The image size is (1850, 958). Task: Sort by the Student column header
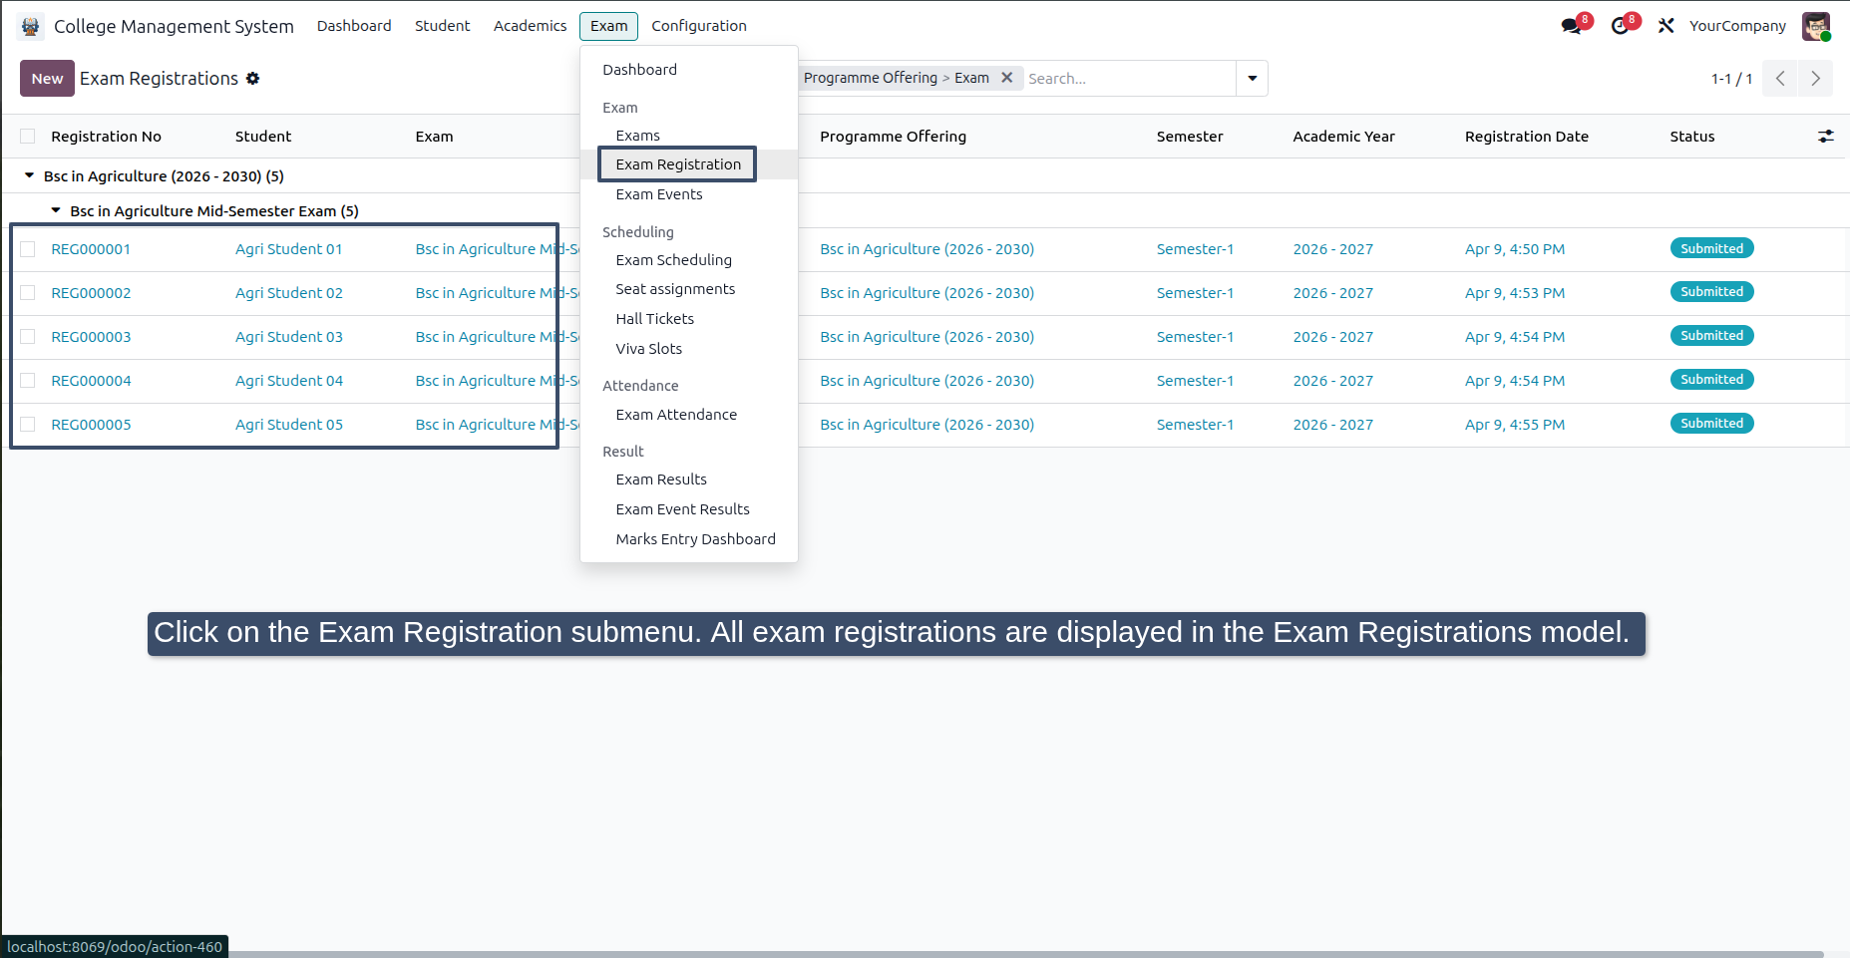pos(263,137)
